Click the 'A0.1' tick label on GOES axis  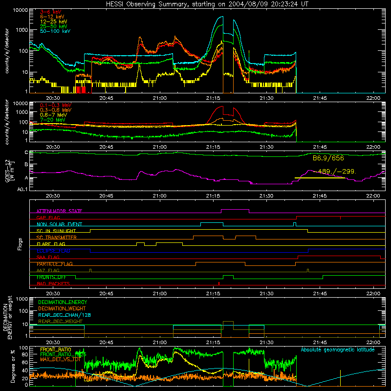coord(22,190)
